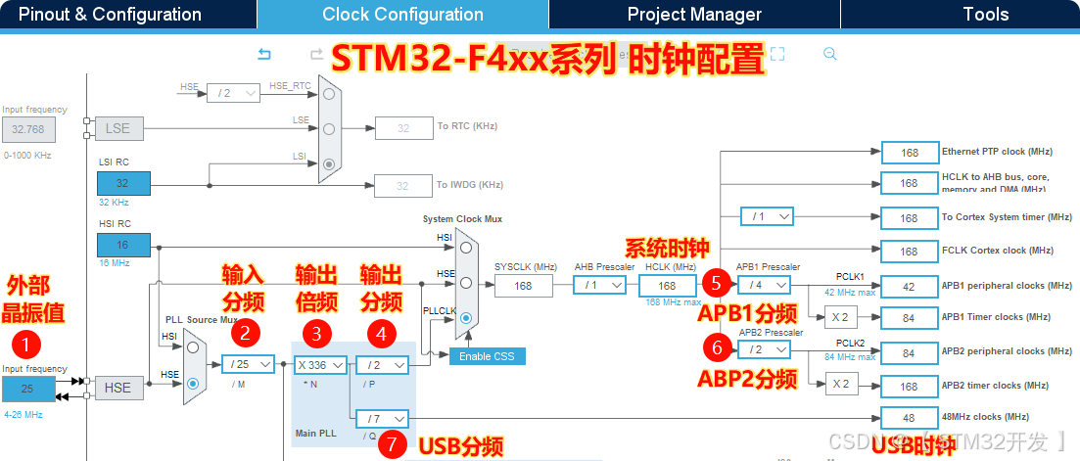This screenshot has height=461, width=1080.
Task: Select HSE_RTC radio in RTC mux
Action: click(329, 93)
